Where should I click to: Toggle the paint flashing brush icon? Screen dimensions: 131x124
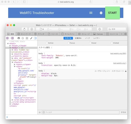(31, 38)
